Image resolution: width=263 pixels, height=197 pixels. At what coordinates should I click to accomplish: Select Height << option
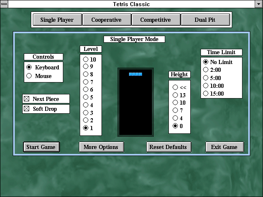[179, 87]
